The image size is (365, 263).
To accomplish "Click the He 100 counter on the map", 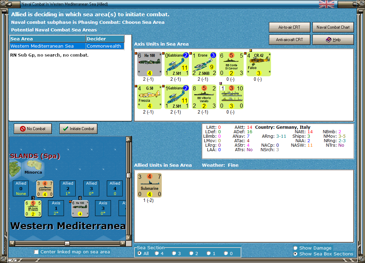I will coord(80,208).
